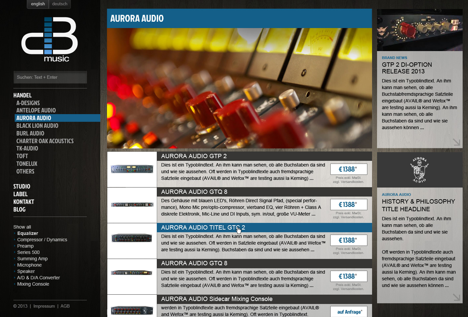Select ANTELOPE AUDIO brand
Screen dimensions: 468x317
(36, 110)
